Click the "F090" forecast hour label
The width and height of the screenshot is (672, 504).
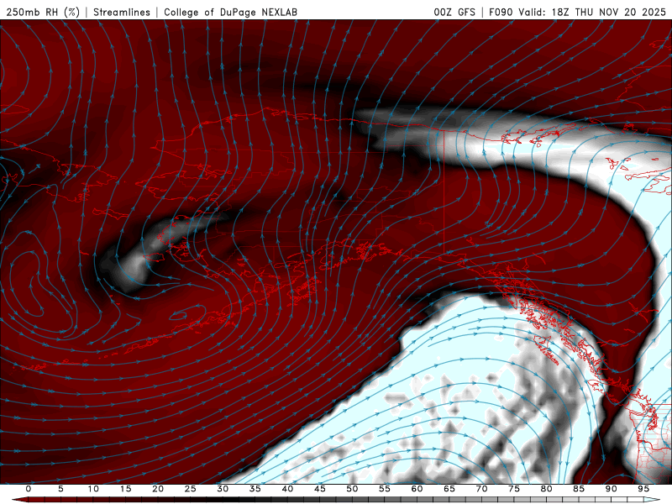pyautogui.click(x=501, y=12)
